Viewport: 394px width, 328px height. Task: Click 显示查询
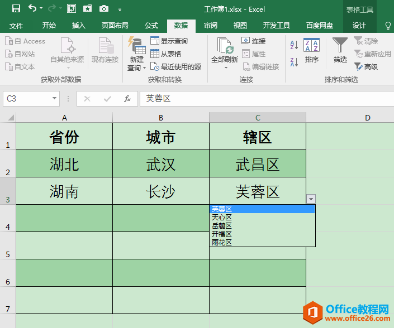[x=169, y=41]
